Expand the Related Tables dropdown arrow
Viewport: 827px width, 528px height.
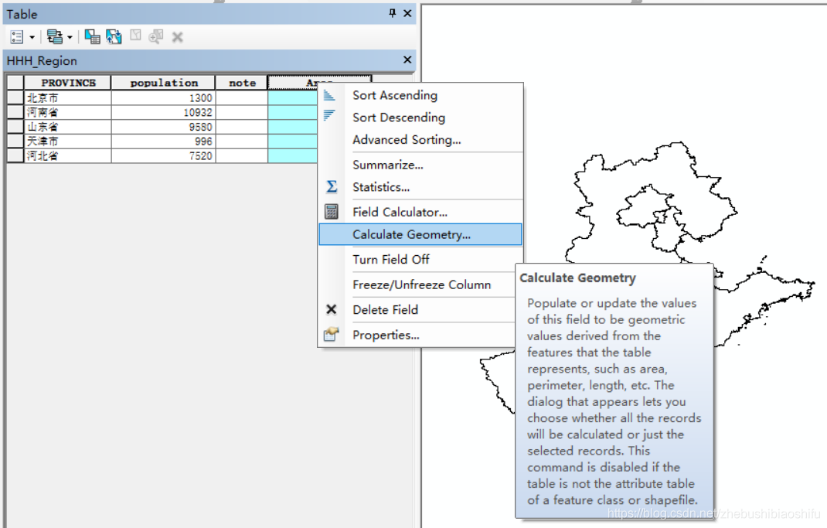tap(69, 36)
